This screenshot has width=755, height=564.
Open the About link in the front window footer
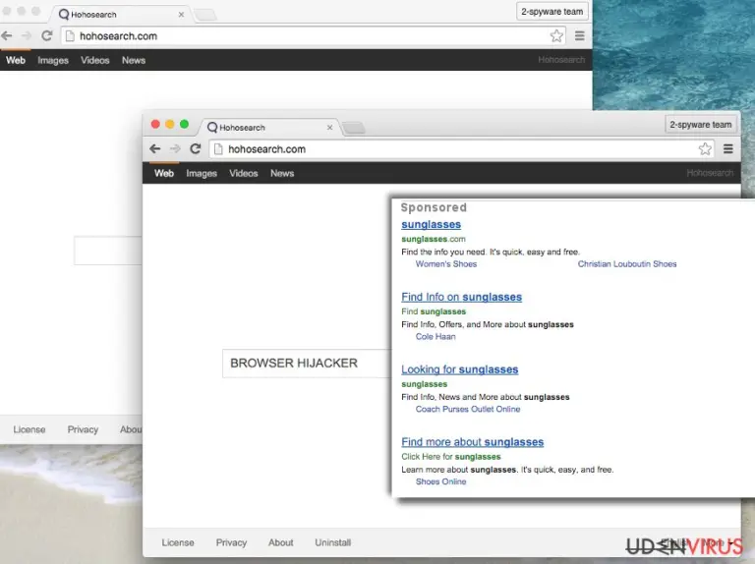coord(281,542)
